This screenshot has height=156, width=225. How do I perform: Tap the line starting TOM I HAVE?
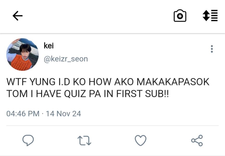tap(87, 94)
